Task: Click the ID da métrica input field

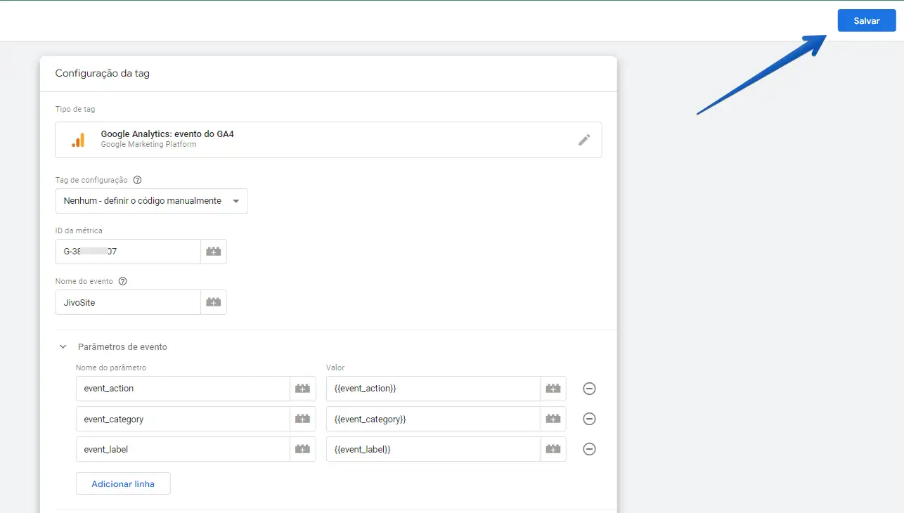Action: tap(128, 252)
